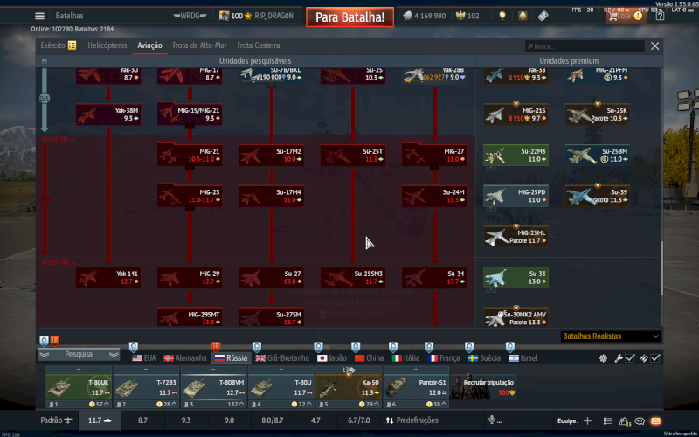The height and width of the screenshot is (437, 699).
Task: Open the help question-mark icon
Action: 660,16
